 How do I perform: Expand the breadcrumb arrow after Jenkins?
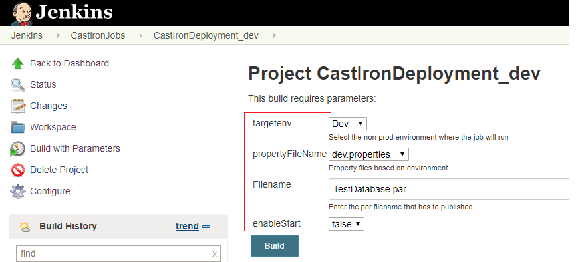pyautogui.click(x=59, y=36)
